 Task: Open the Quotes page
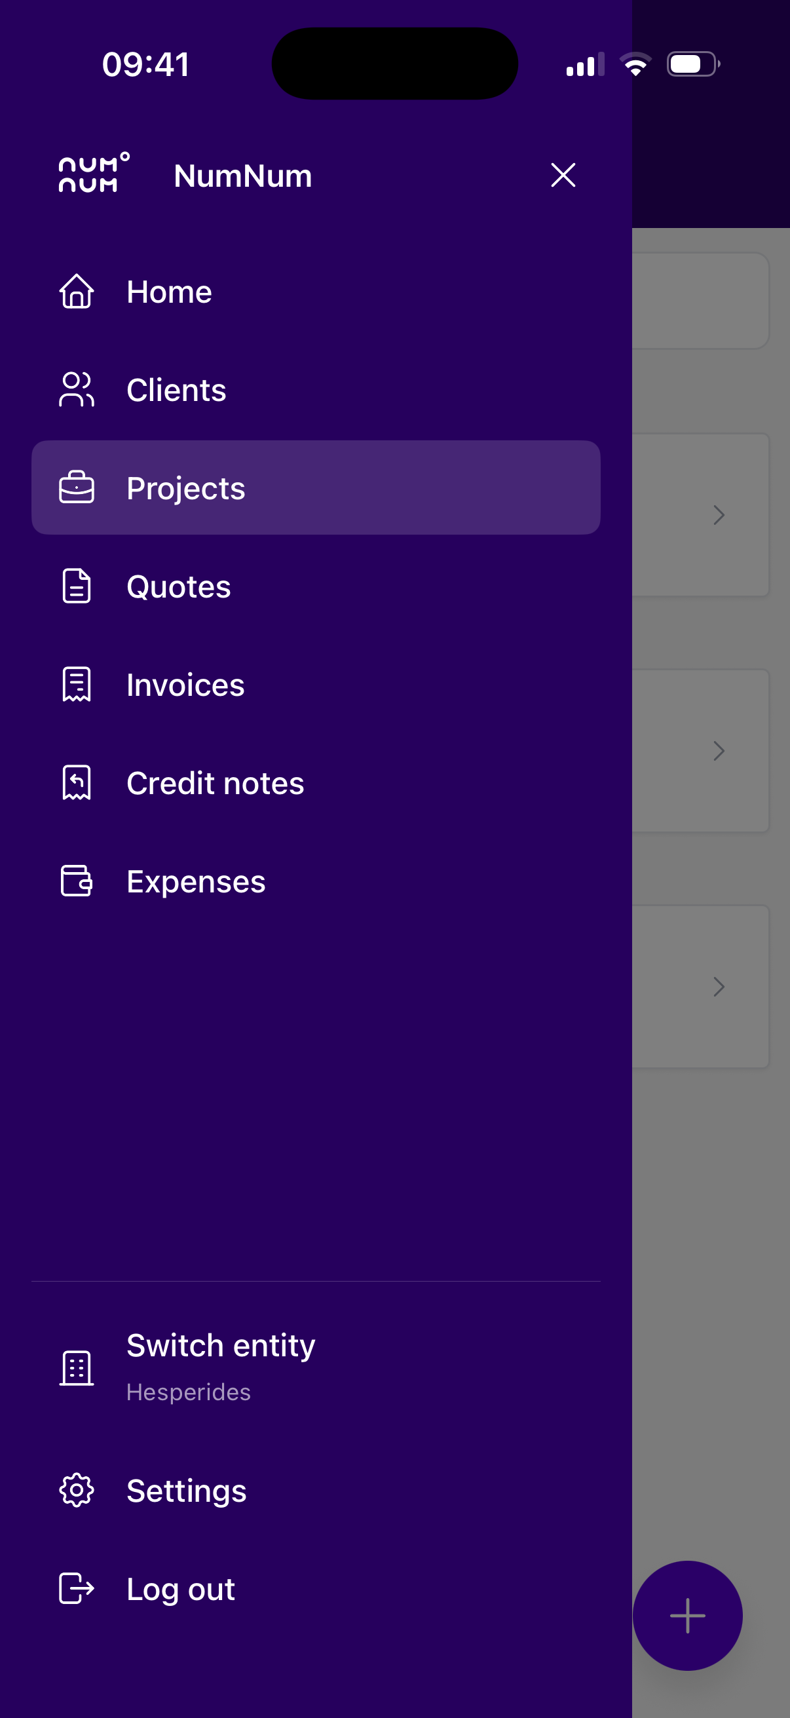(316, 586)
